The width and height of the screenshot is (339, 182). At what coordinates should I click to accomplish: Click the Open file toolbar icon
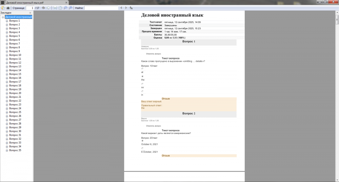pyautogui.click(x=3, y=8)
